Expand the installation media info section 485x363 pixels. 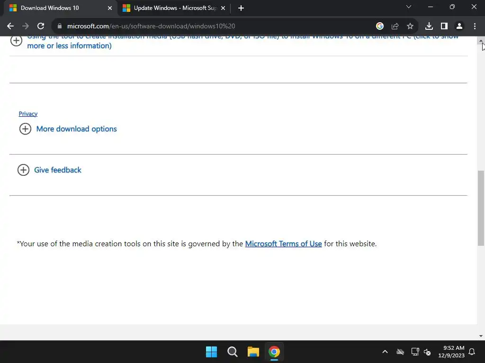pyautogui.click(x=16, y=41)
